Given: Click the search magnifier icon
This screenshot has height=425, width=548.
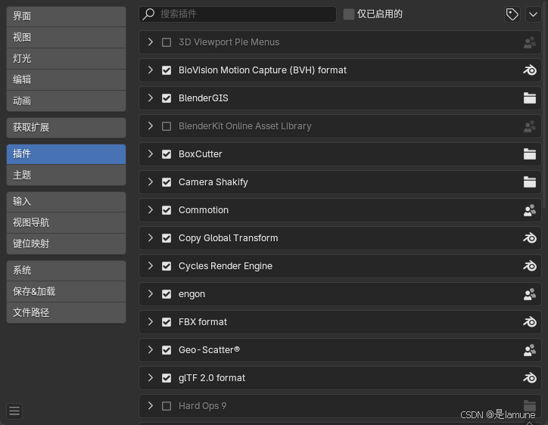Looking at the screenshot, I should point(148,14).
